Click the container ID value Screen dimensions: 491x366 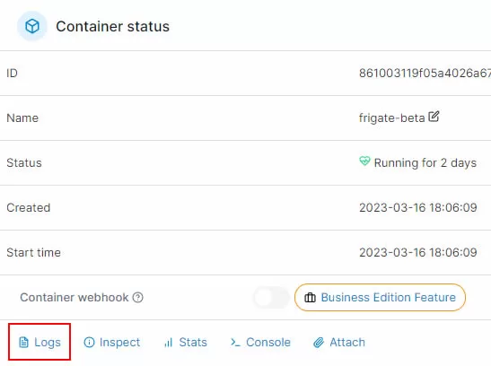(x=425, y=74)
